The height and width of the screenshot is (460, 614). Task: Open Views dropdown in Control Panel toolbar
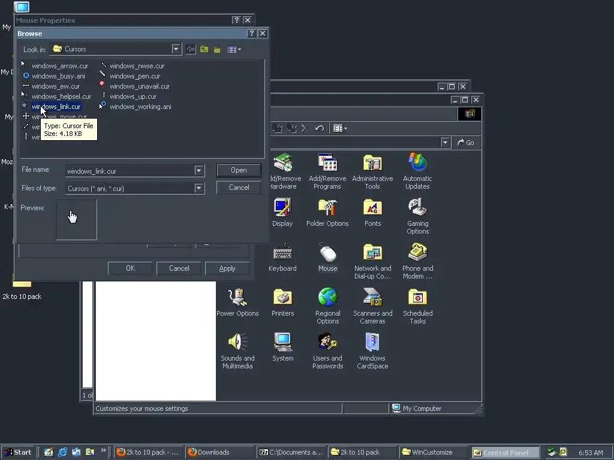340,128
